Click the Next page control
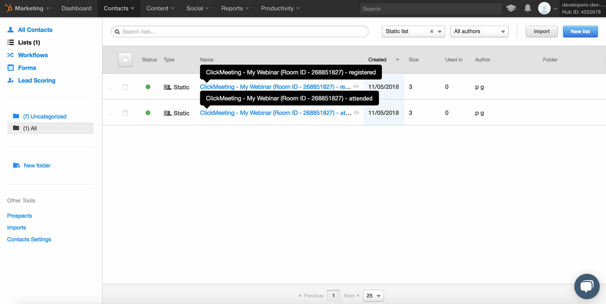The height and width of the screenshot is (304, 606). pyautogui.click(x=352, y=295)
